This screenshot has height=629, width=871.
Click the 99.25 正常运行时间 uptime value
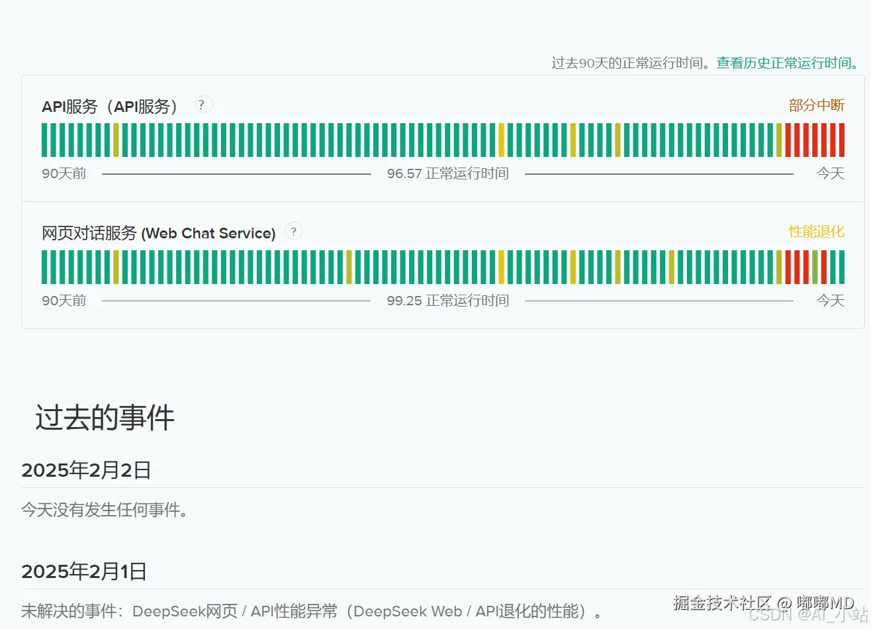(448, 301)
